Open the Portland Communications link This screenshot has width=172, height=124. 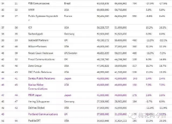(43, 114)
